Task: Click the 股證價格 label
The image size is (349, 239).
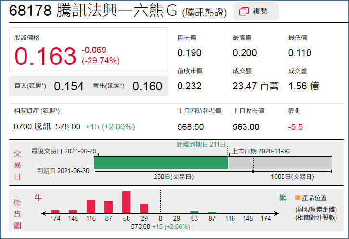Action: [26, 38]
